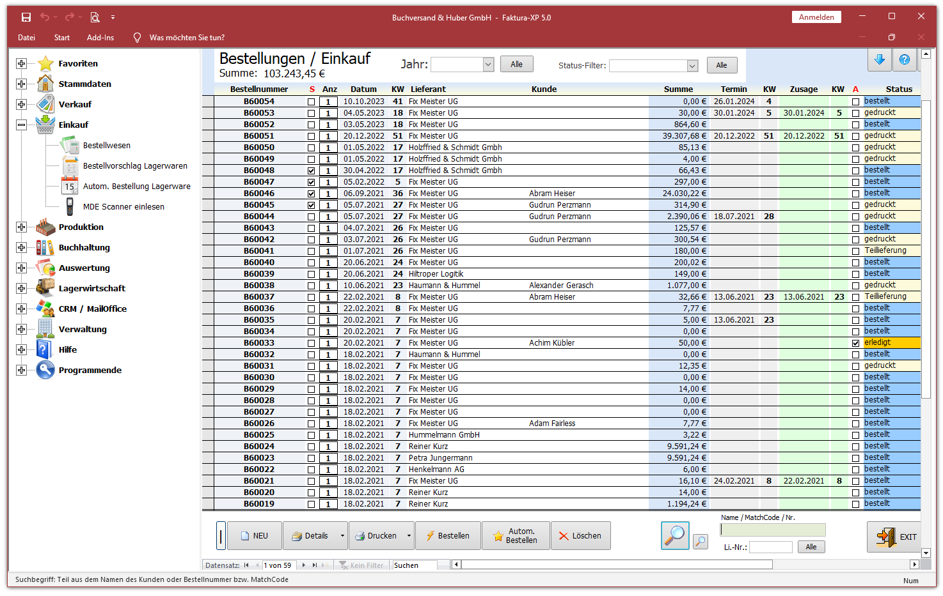Click the Name / MatchCode input field

click(773, 530)
